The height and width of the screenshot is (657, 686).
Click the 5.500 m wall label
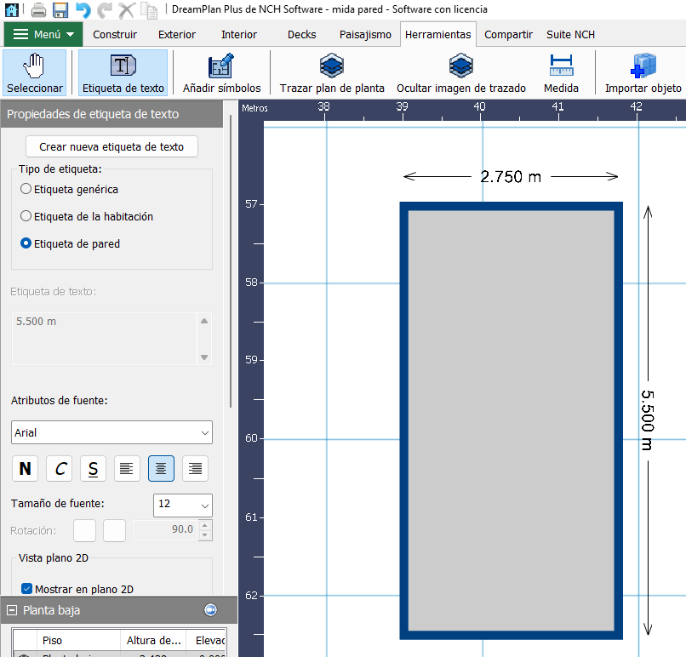[647, 420]
